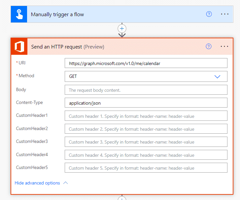The image size is (240, 200).
Task: Click the Send an HTTP request card header
Action: (122, 47)
